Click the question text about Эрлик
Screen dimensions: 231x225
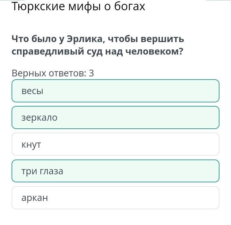(98, 45)
